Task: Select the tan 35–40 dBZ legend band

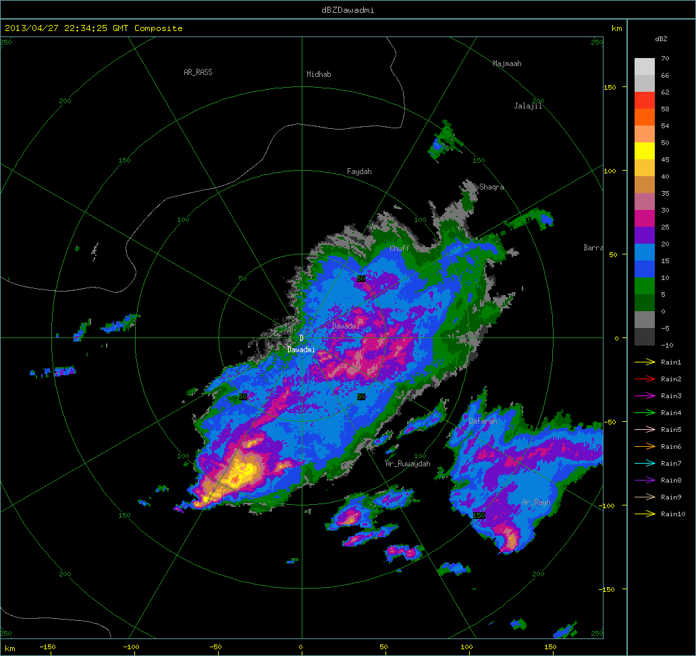Action: point(645,185)
